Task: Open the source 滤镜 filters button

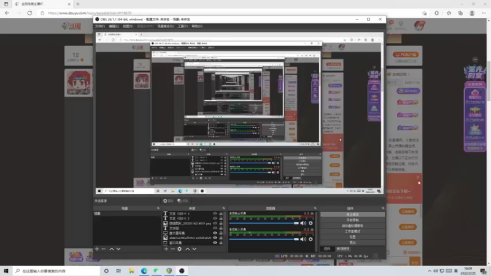Action: [x=183, y=201]
